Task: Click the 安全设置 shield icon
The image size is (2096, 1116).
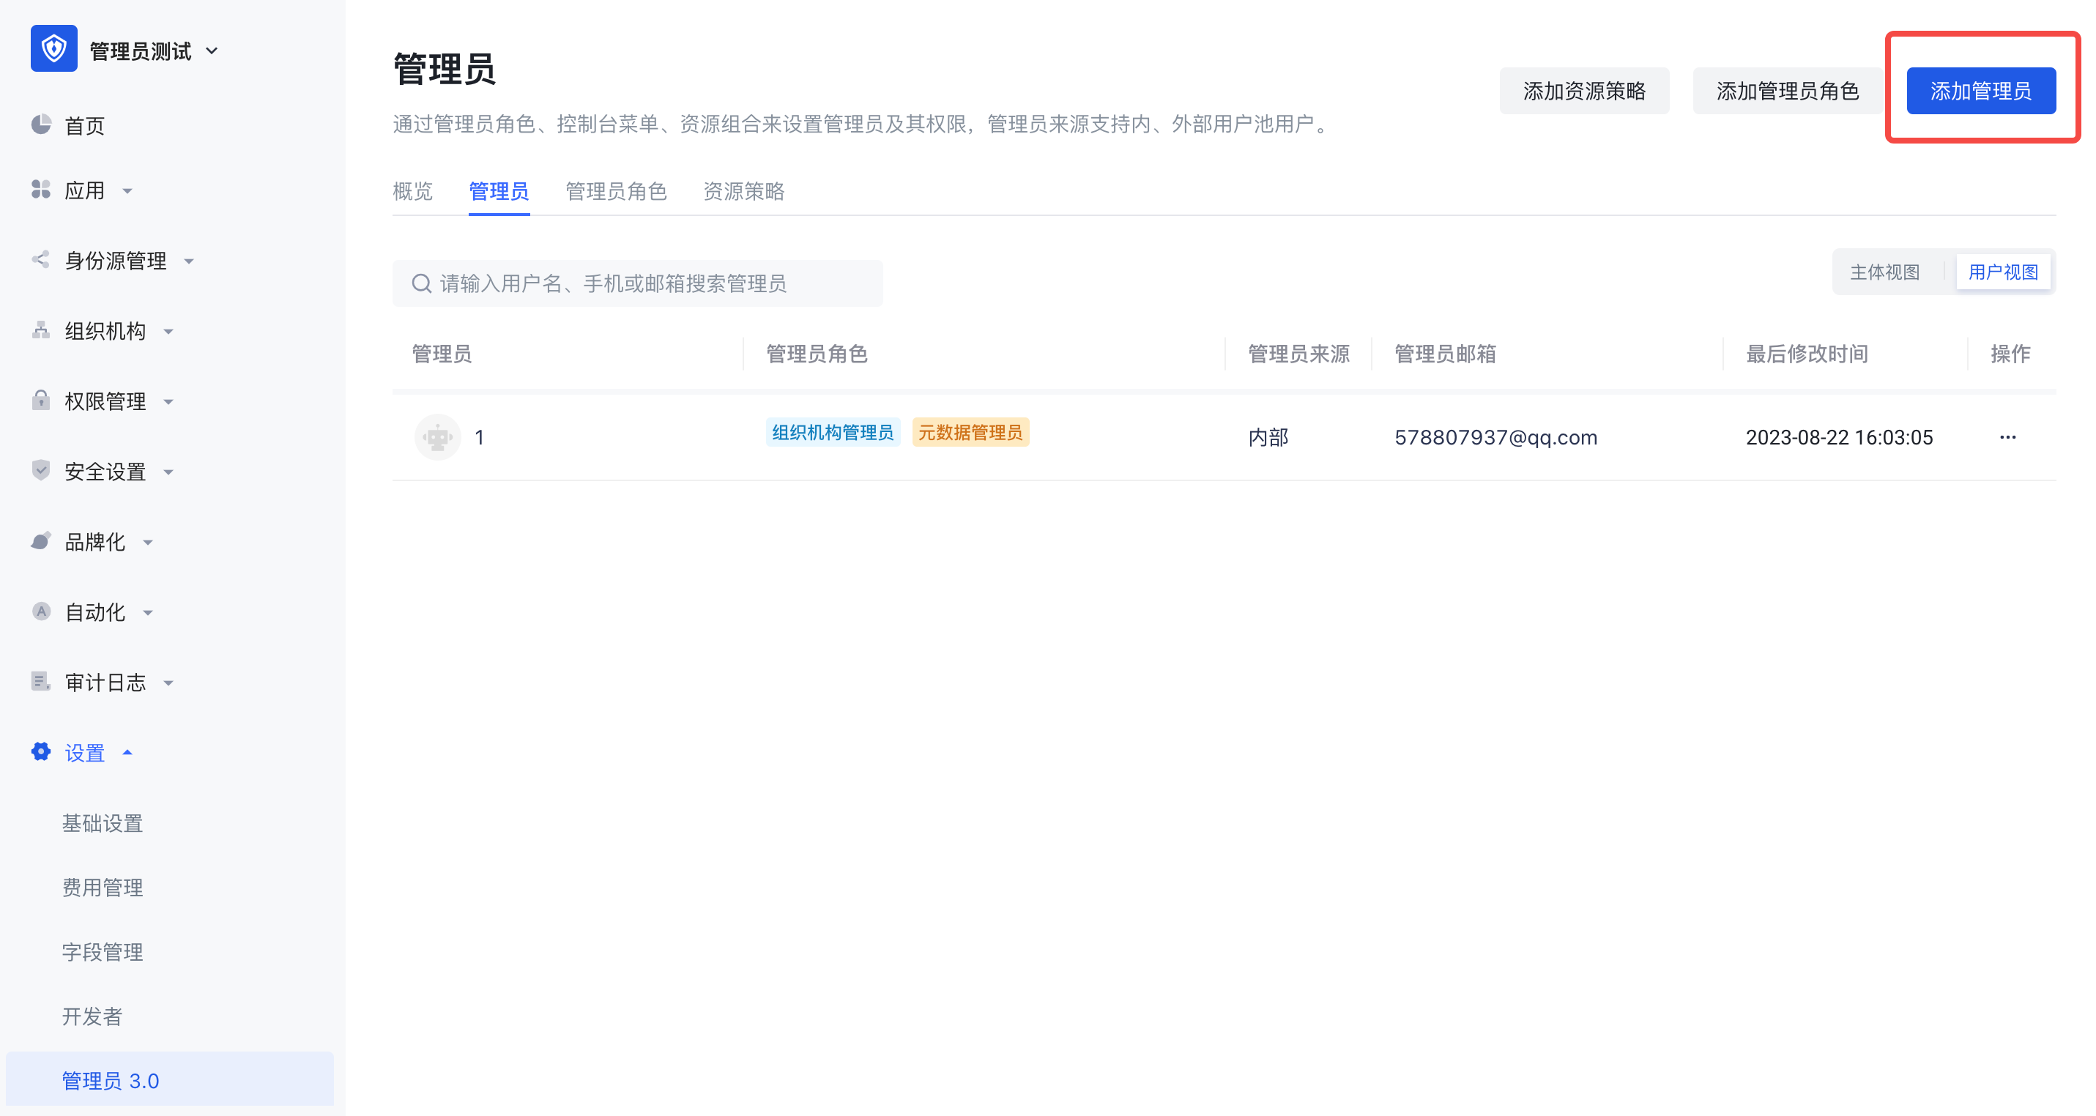Action: tap(41, 471)
